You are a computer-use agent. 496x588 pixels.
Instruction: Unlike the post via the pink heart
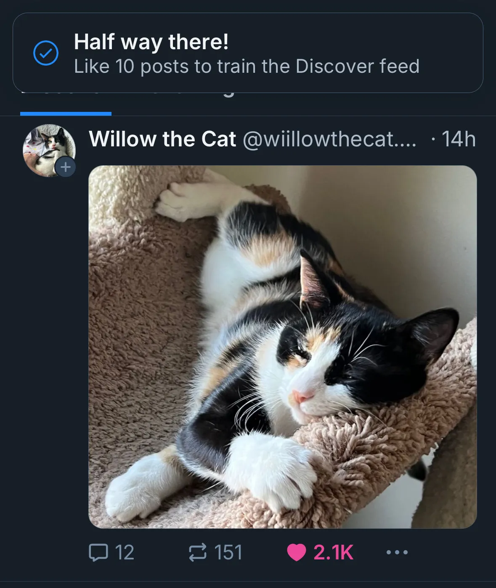297,553
